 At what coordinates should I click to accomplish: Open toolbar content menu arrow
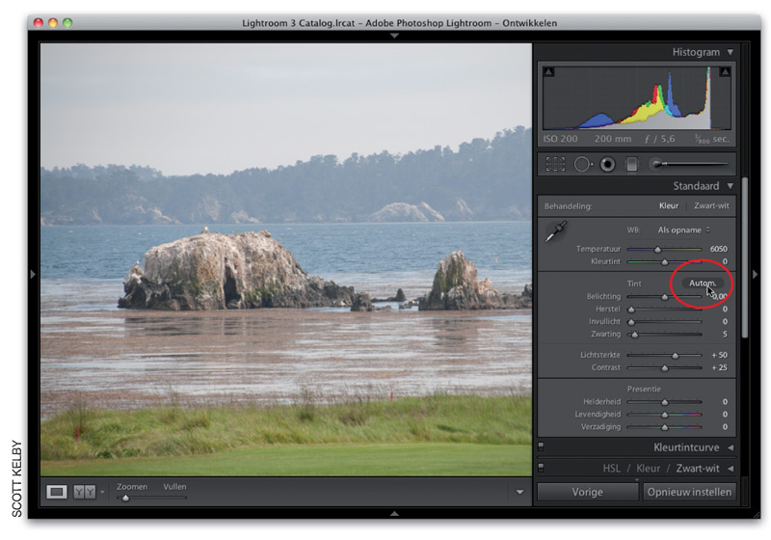(x=519, y=492)
